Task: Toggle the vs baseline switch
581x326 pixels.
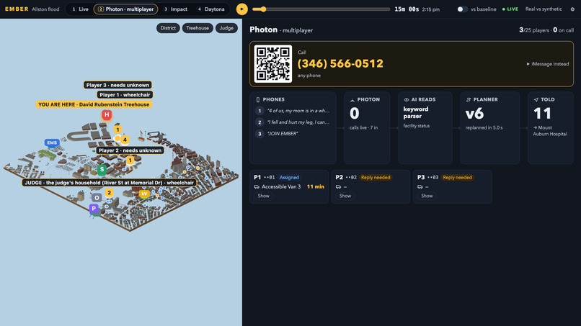Action: 461,9
